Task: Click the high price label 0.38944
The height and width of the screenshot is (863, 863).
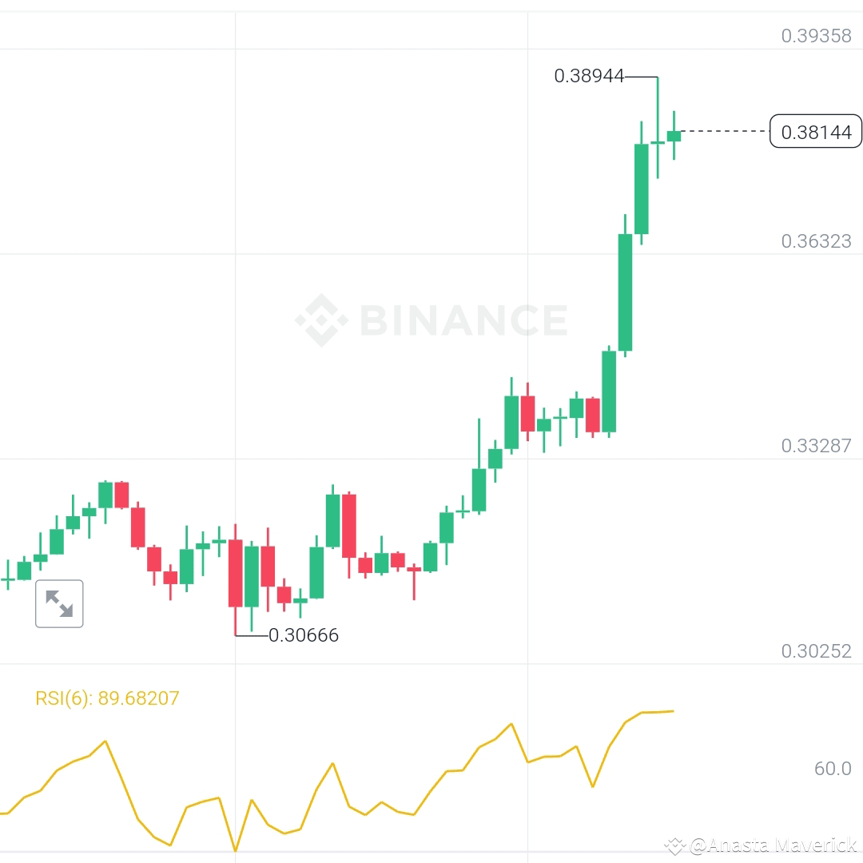Action: [x=589, y=77]
